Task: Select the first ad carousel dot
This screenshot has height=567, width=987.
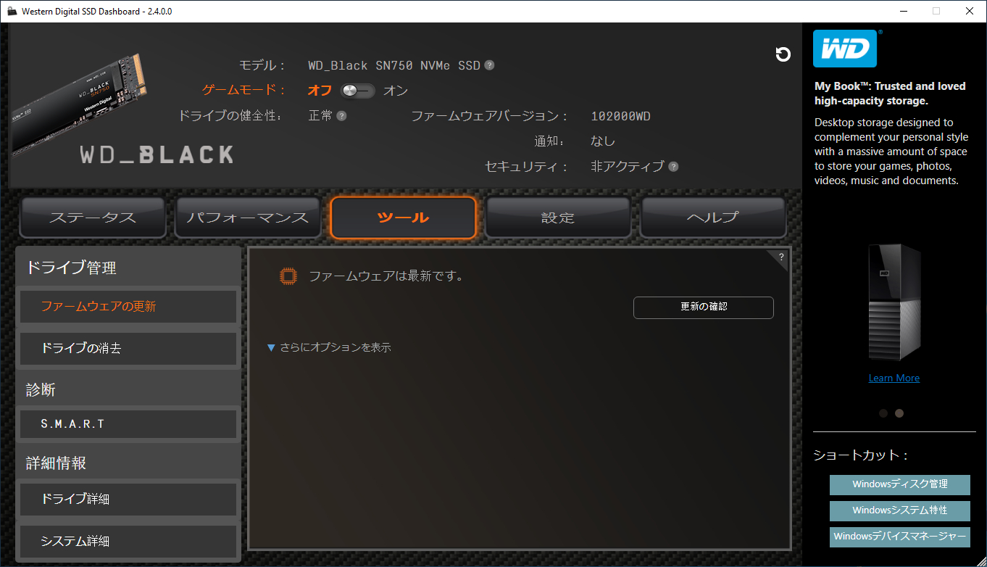Action: tap(883, 413)
